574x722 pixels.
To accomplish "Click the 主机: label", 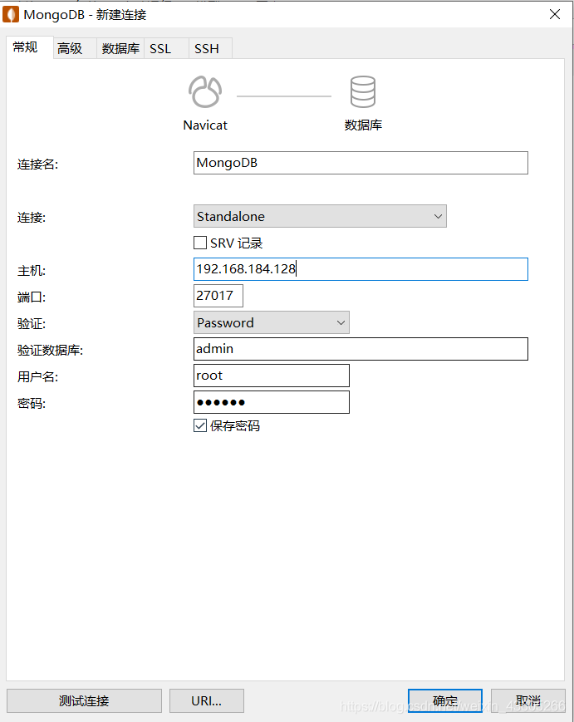I will (x=32, y=271).
